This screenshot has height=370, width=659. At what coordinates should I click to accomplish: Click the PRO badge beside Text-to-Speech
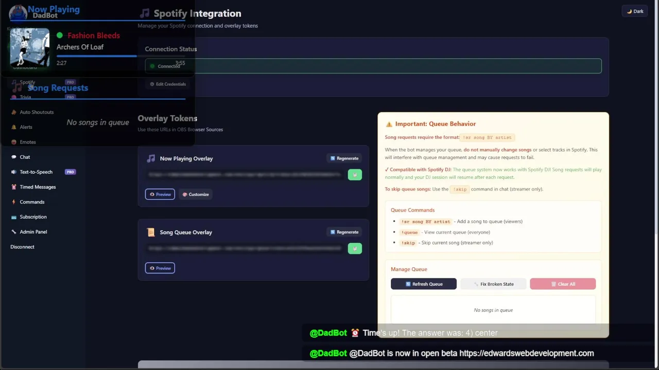70,172
